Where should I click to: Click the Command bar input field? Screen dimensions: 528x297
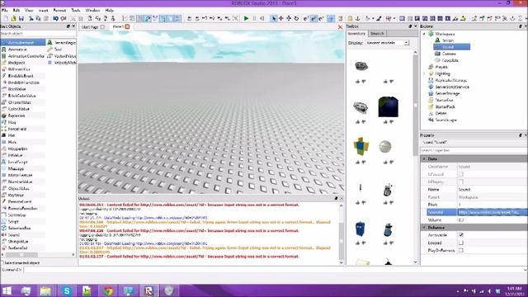[275, 270]
